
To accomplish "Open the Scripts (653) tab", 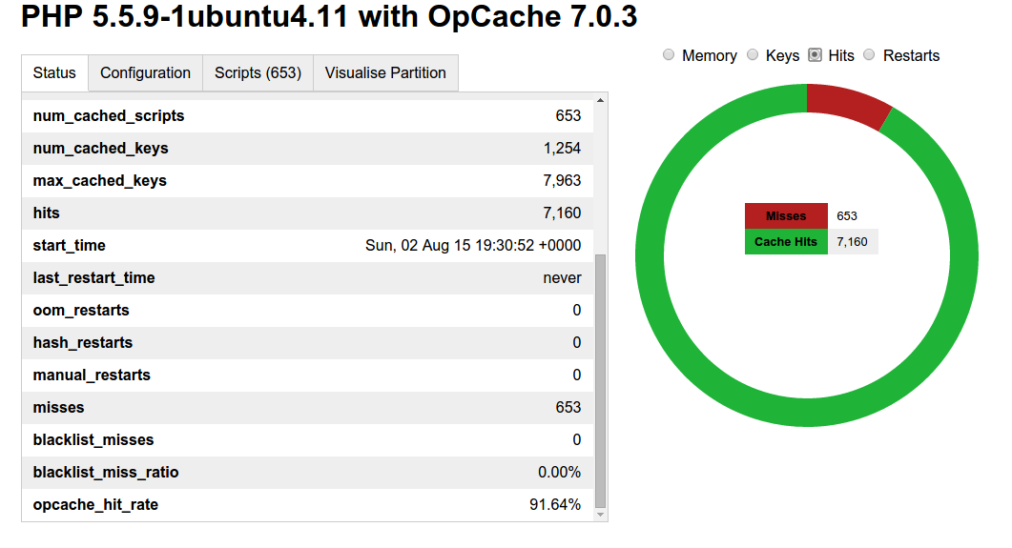I will [x=258, y=72].
